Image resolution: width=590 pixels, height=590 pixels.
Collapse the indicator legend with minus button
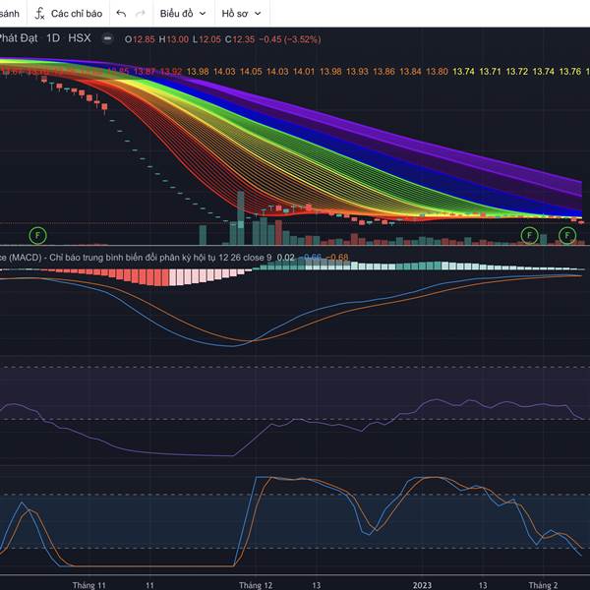pos(107,38)
